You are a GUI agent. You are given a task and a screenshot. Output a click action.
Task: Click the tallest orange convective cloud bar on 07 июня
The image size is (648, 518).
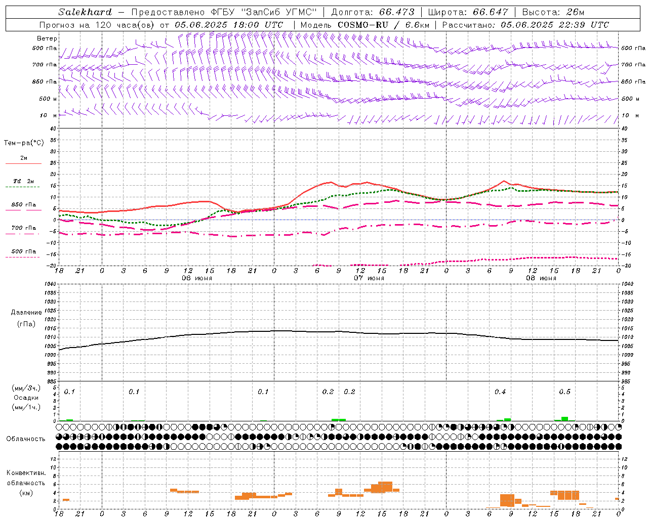(x=385, y=487)
